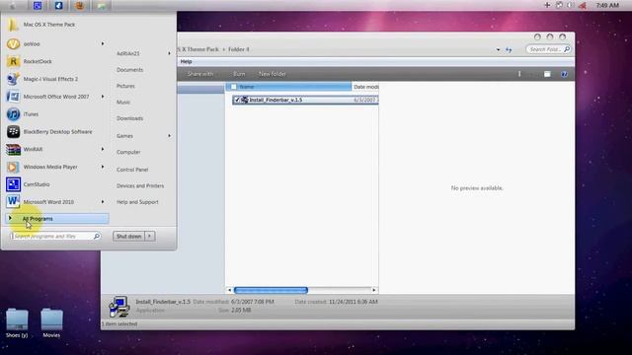Sort by the Date modified column header
Image resolution: width=632 pixels, height=355 pixels.
point(365,87)
